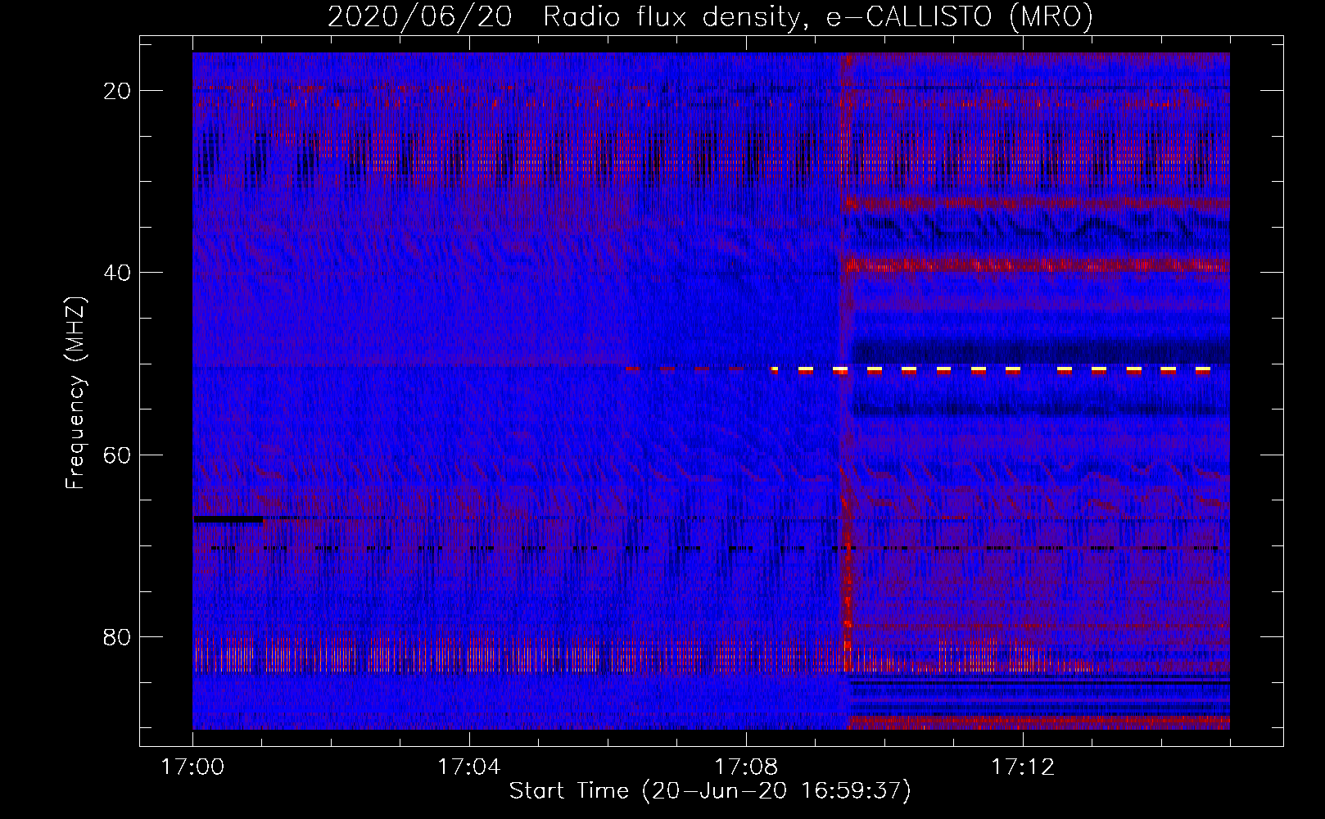Image resolution: width=1325 pixels, height=819 pixels.
Task: Click the 17:12 time tick label
Action: pos(1023,767)
